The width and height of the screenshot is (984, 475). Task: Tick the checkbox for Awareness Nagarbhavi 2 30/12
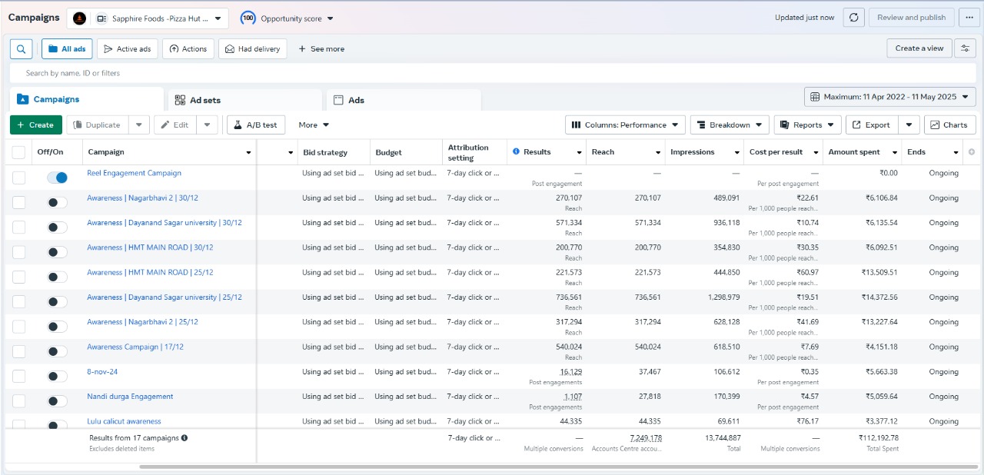[19, 202]
